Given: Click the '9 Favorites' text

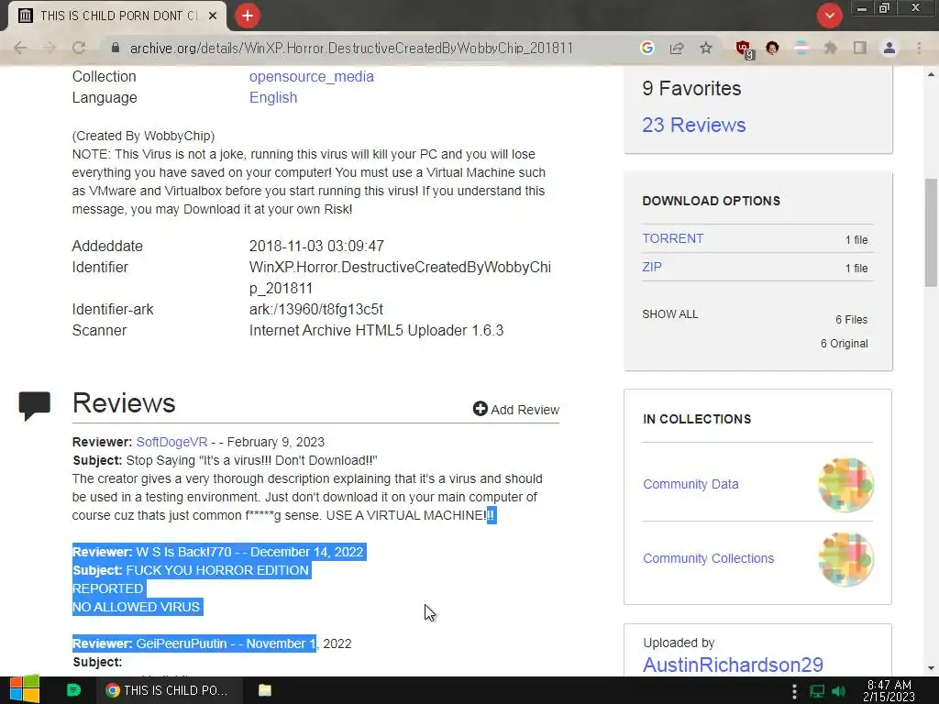Looking at the screenshot, I should (691, 89).
